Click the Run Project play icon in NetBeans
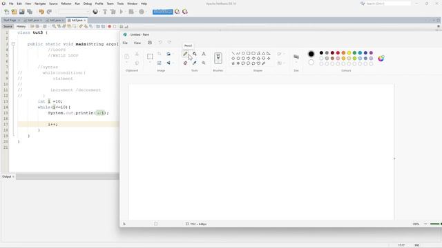 [122, 12]
